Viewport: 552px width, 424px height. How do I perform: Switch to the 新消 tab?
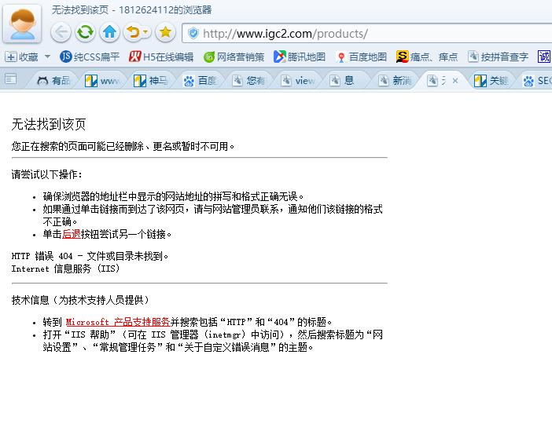click(395, 81)
